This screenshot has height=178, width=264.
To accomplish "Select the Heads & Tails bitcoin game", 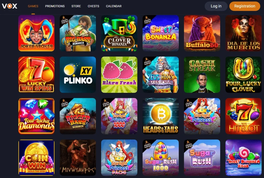I will click(x=161, y=116).
